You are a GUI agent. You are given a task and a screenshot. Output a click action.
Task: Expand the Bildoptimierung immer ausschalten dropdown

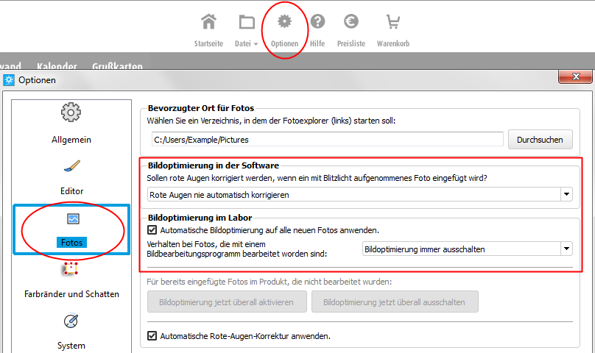coord(566,249)
